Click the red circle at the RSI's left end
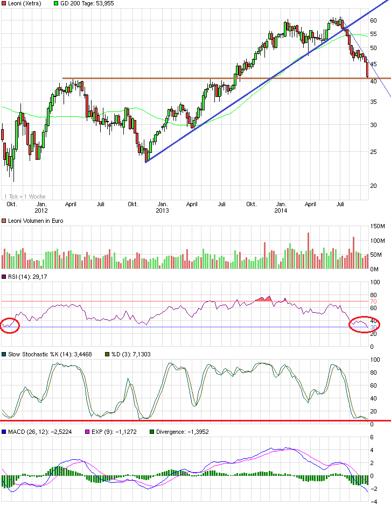 pyautogui.click(x=10, y=325)
